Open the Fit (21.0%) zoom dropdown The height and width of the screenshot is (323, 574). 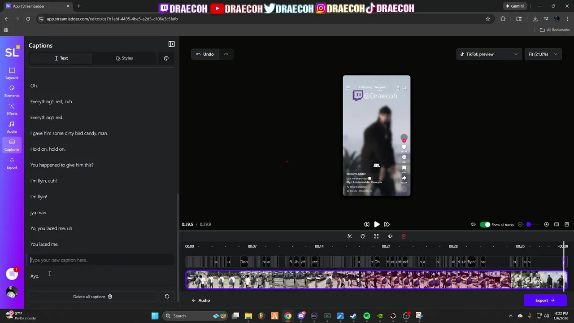point(543,54)
